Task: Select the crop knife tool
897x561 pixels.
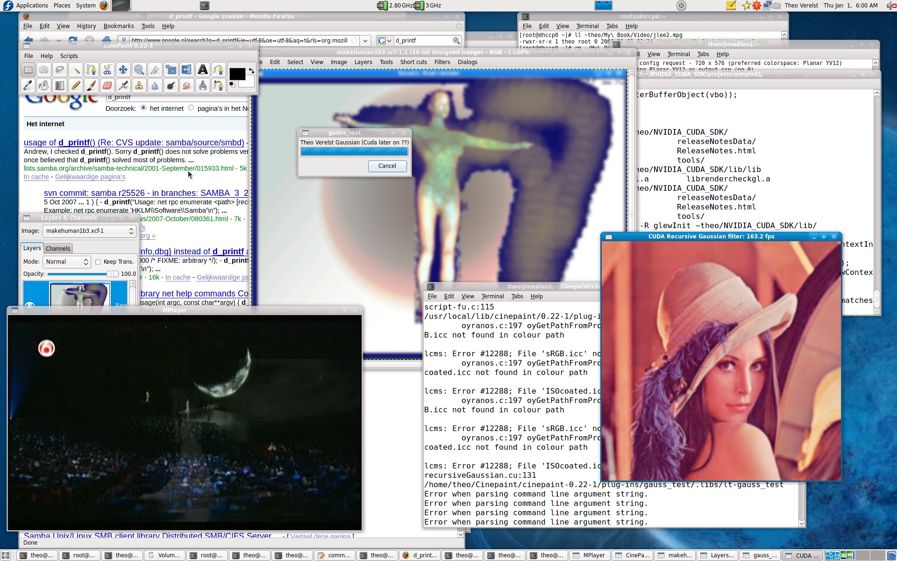Action: (x=155, y=70)
